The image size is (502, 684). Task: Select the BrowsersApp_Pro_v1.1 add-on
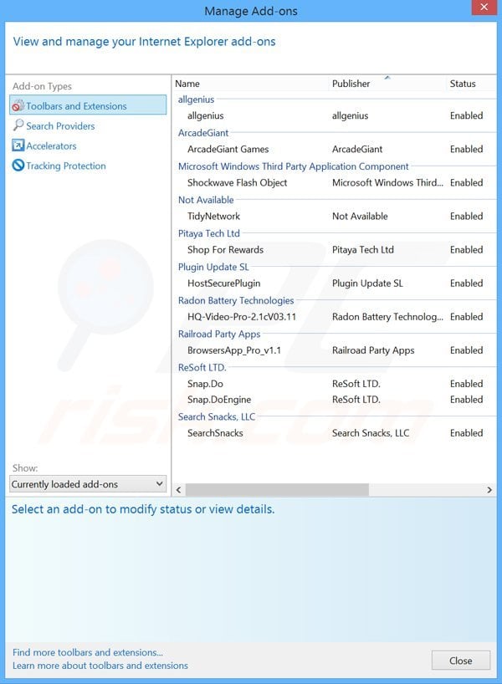tap(335, 350)
